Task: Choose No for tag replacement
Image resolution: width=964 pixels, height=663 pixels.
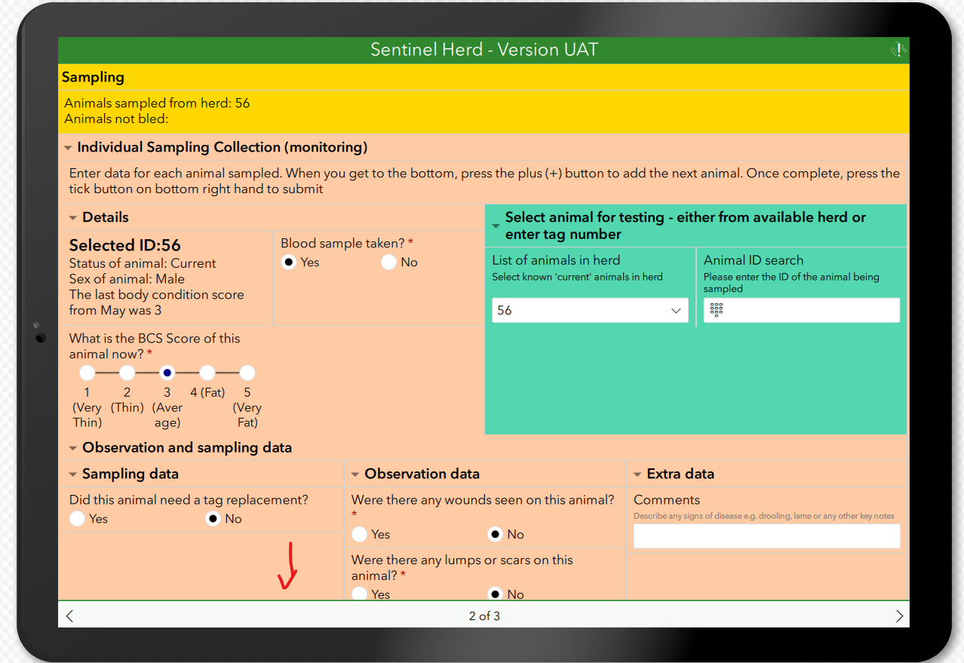Action: 213,519
